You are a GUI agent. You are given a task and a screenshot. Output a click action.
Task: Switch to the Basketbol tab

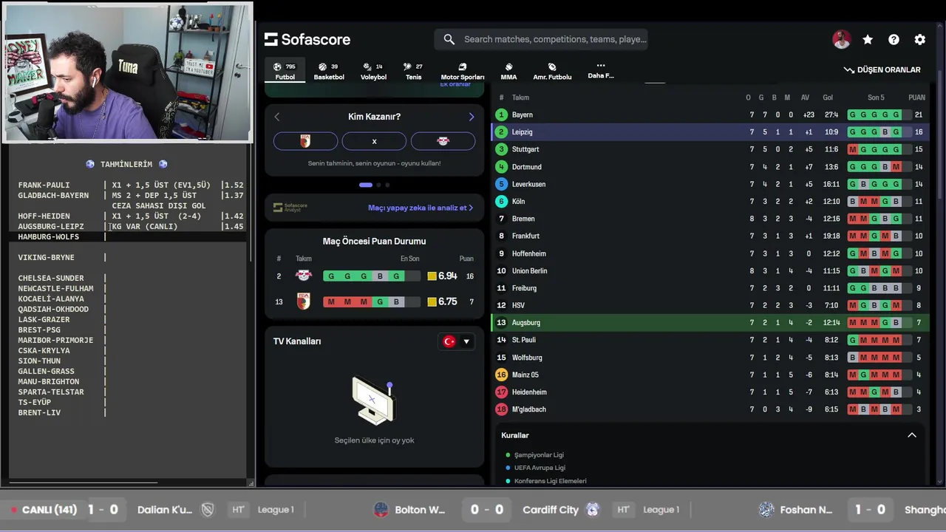(329, 71)
